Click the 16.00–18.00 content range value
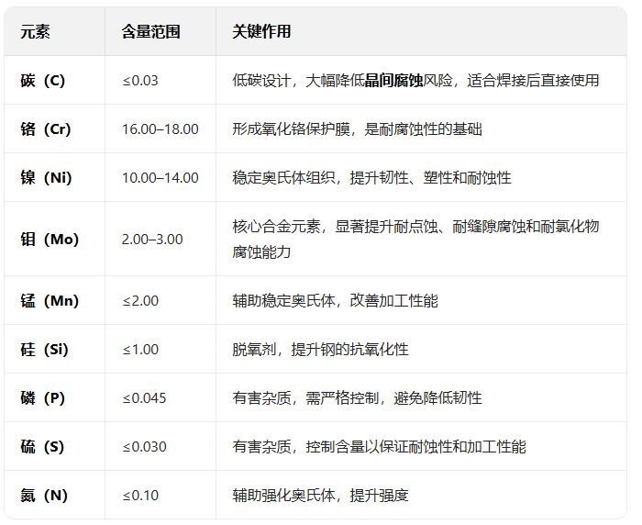Viewport: 642px width, 525px height. pyautogui.click(x=160, y=129)
